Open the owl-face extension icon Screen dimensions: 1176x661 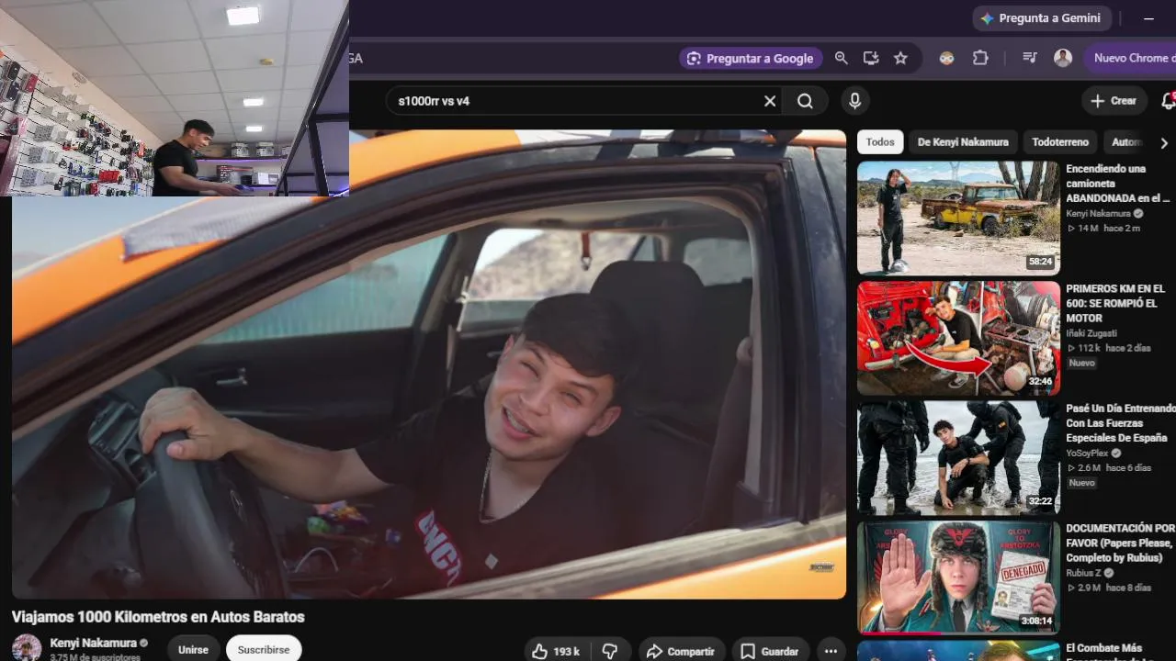click(x=946, y=58)
